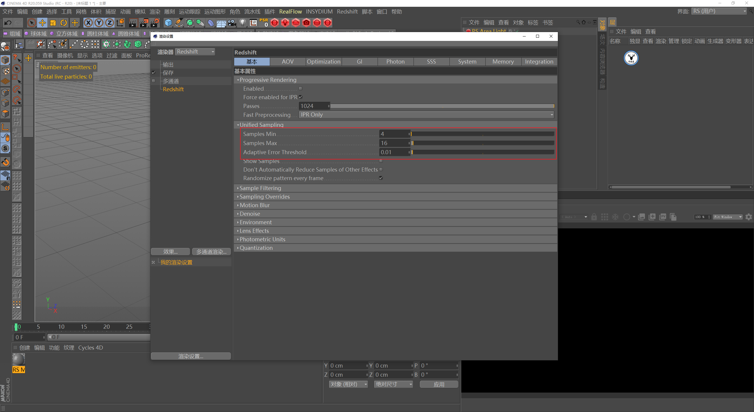Click the 渲染设置... button
Viewport: 754px width, 412px height.
191,356
